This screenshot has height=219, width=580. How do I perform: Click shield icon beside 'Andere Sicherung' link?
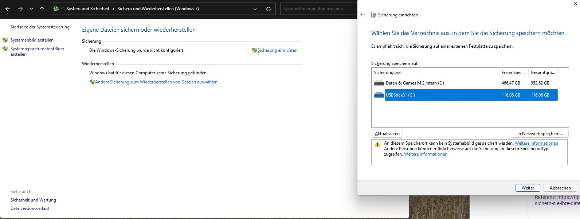pyautogui.click(x=92, y=82)
